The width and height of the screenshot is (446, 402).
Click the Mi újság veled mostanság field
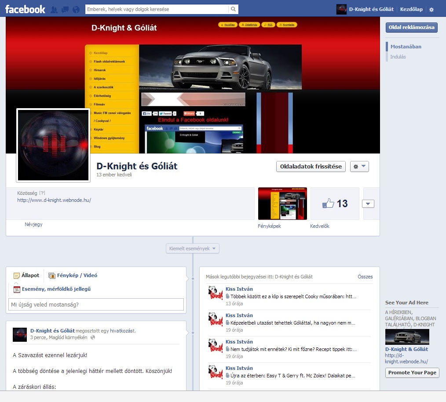[x=96, y=304]
